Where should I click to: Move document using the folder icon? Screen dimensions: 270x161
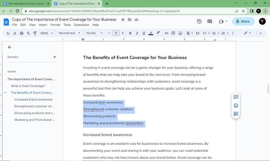tap(130, 20)
